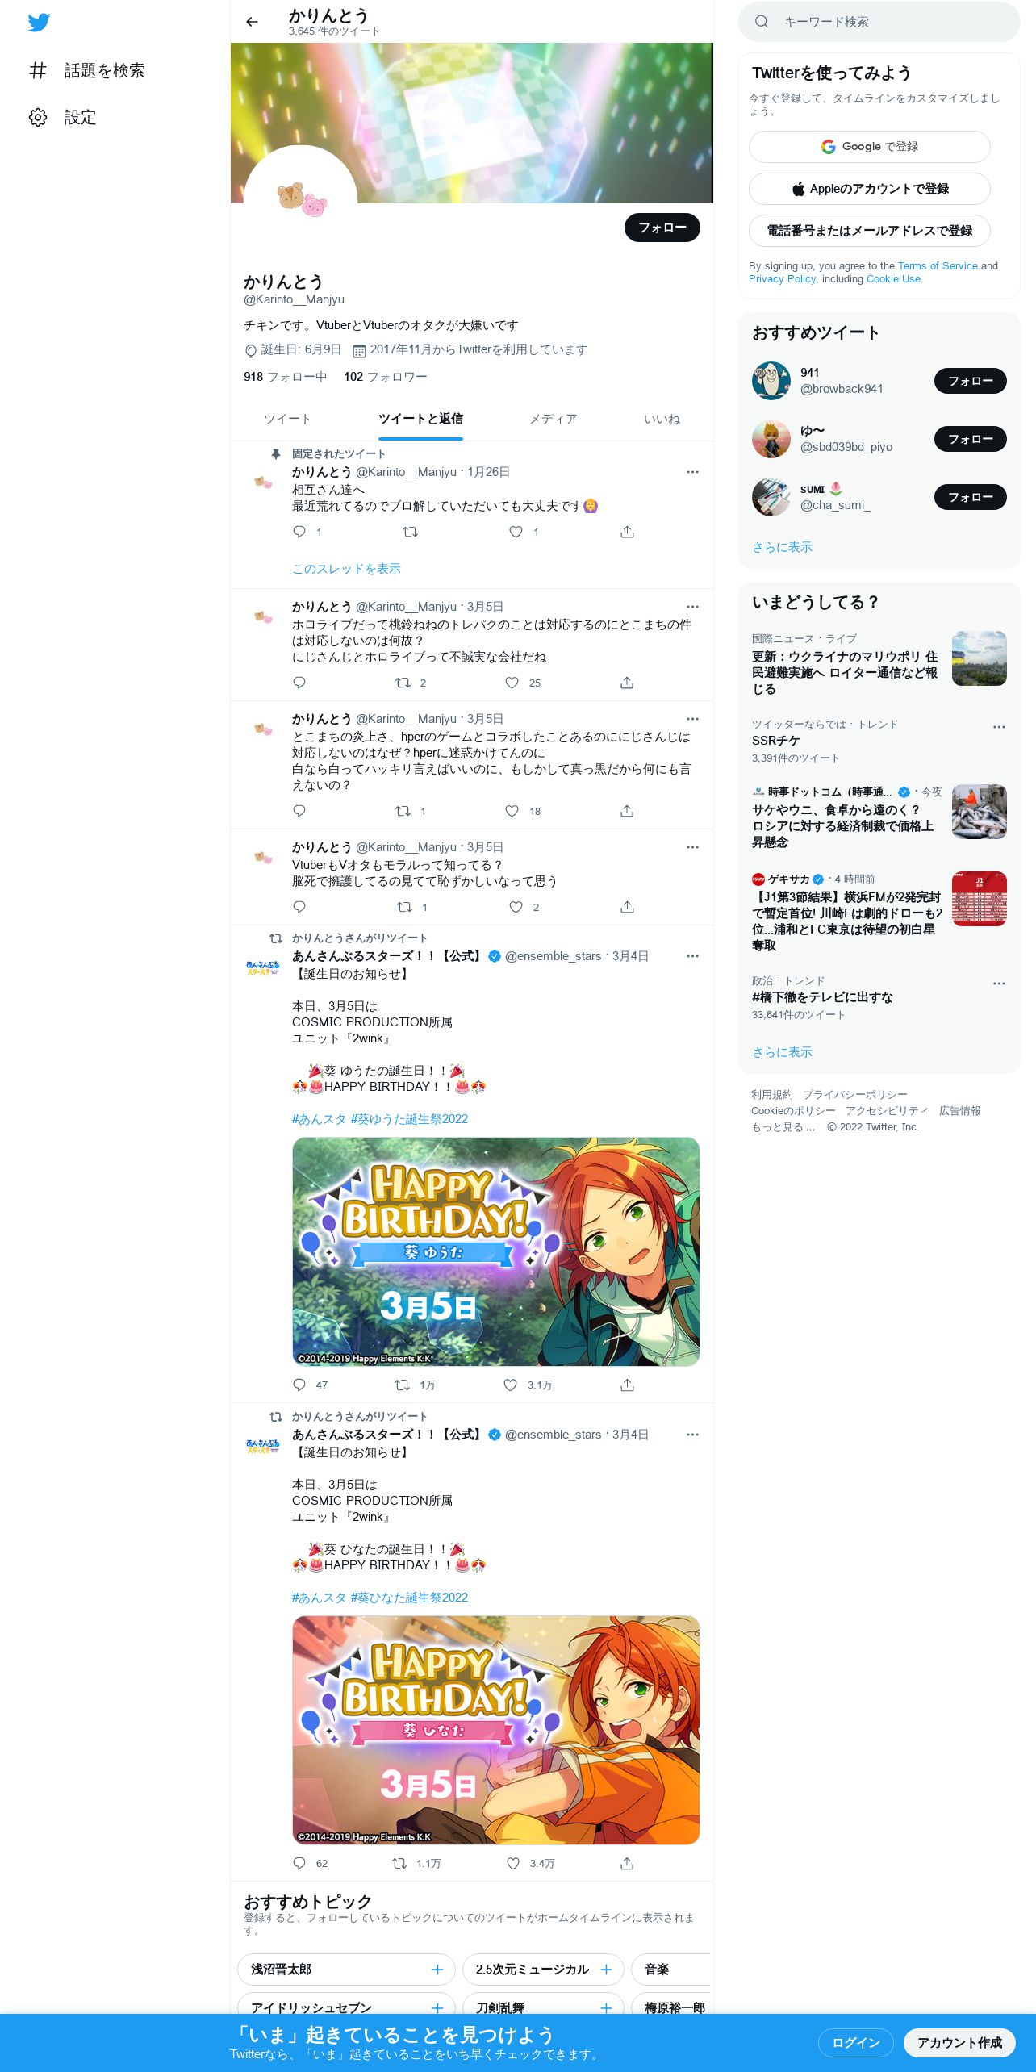Sign up with Google で登録

point(869,147)
